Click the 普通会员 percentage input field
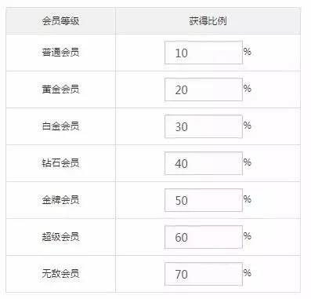This screenshot has width=311, height=299. point(204,53)
